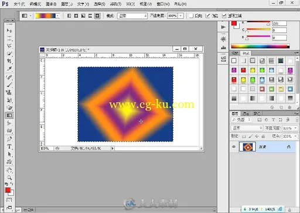Toggle Quick Mask mode

(9, 200)
